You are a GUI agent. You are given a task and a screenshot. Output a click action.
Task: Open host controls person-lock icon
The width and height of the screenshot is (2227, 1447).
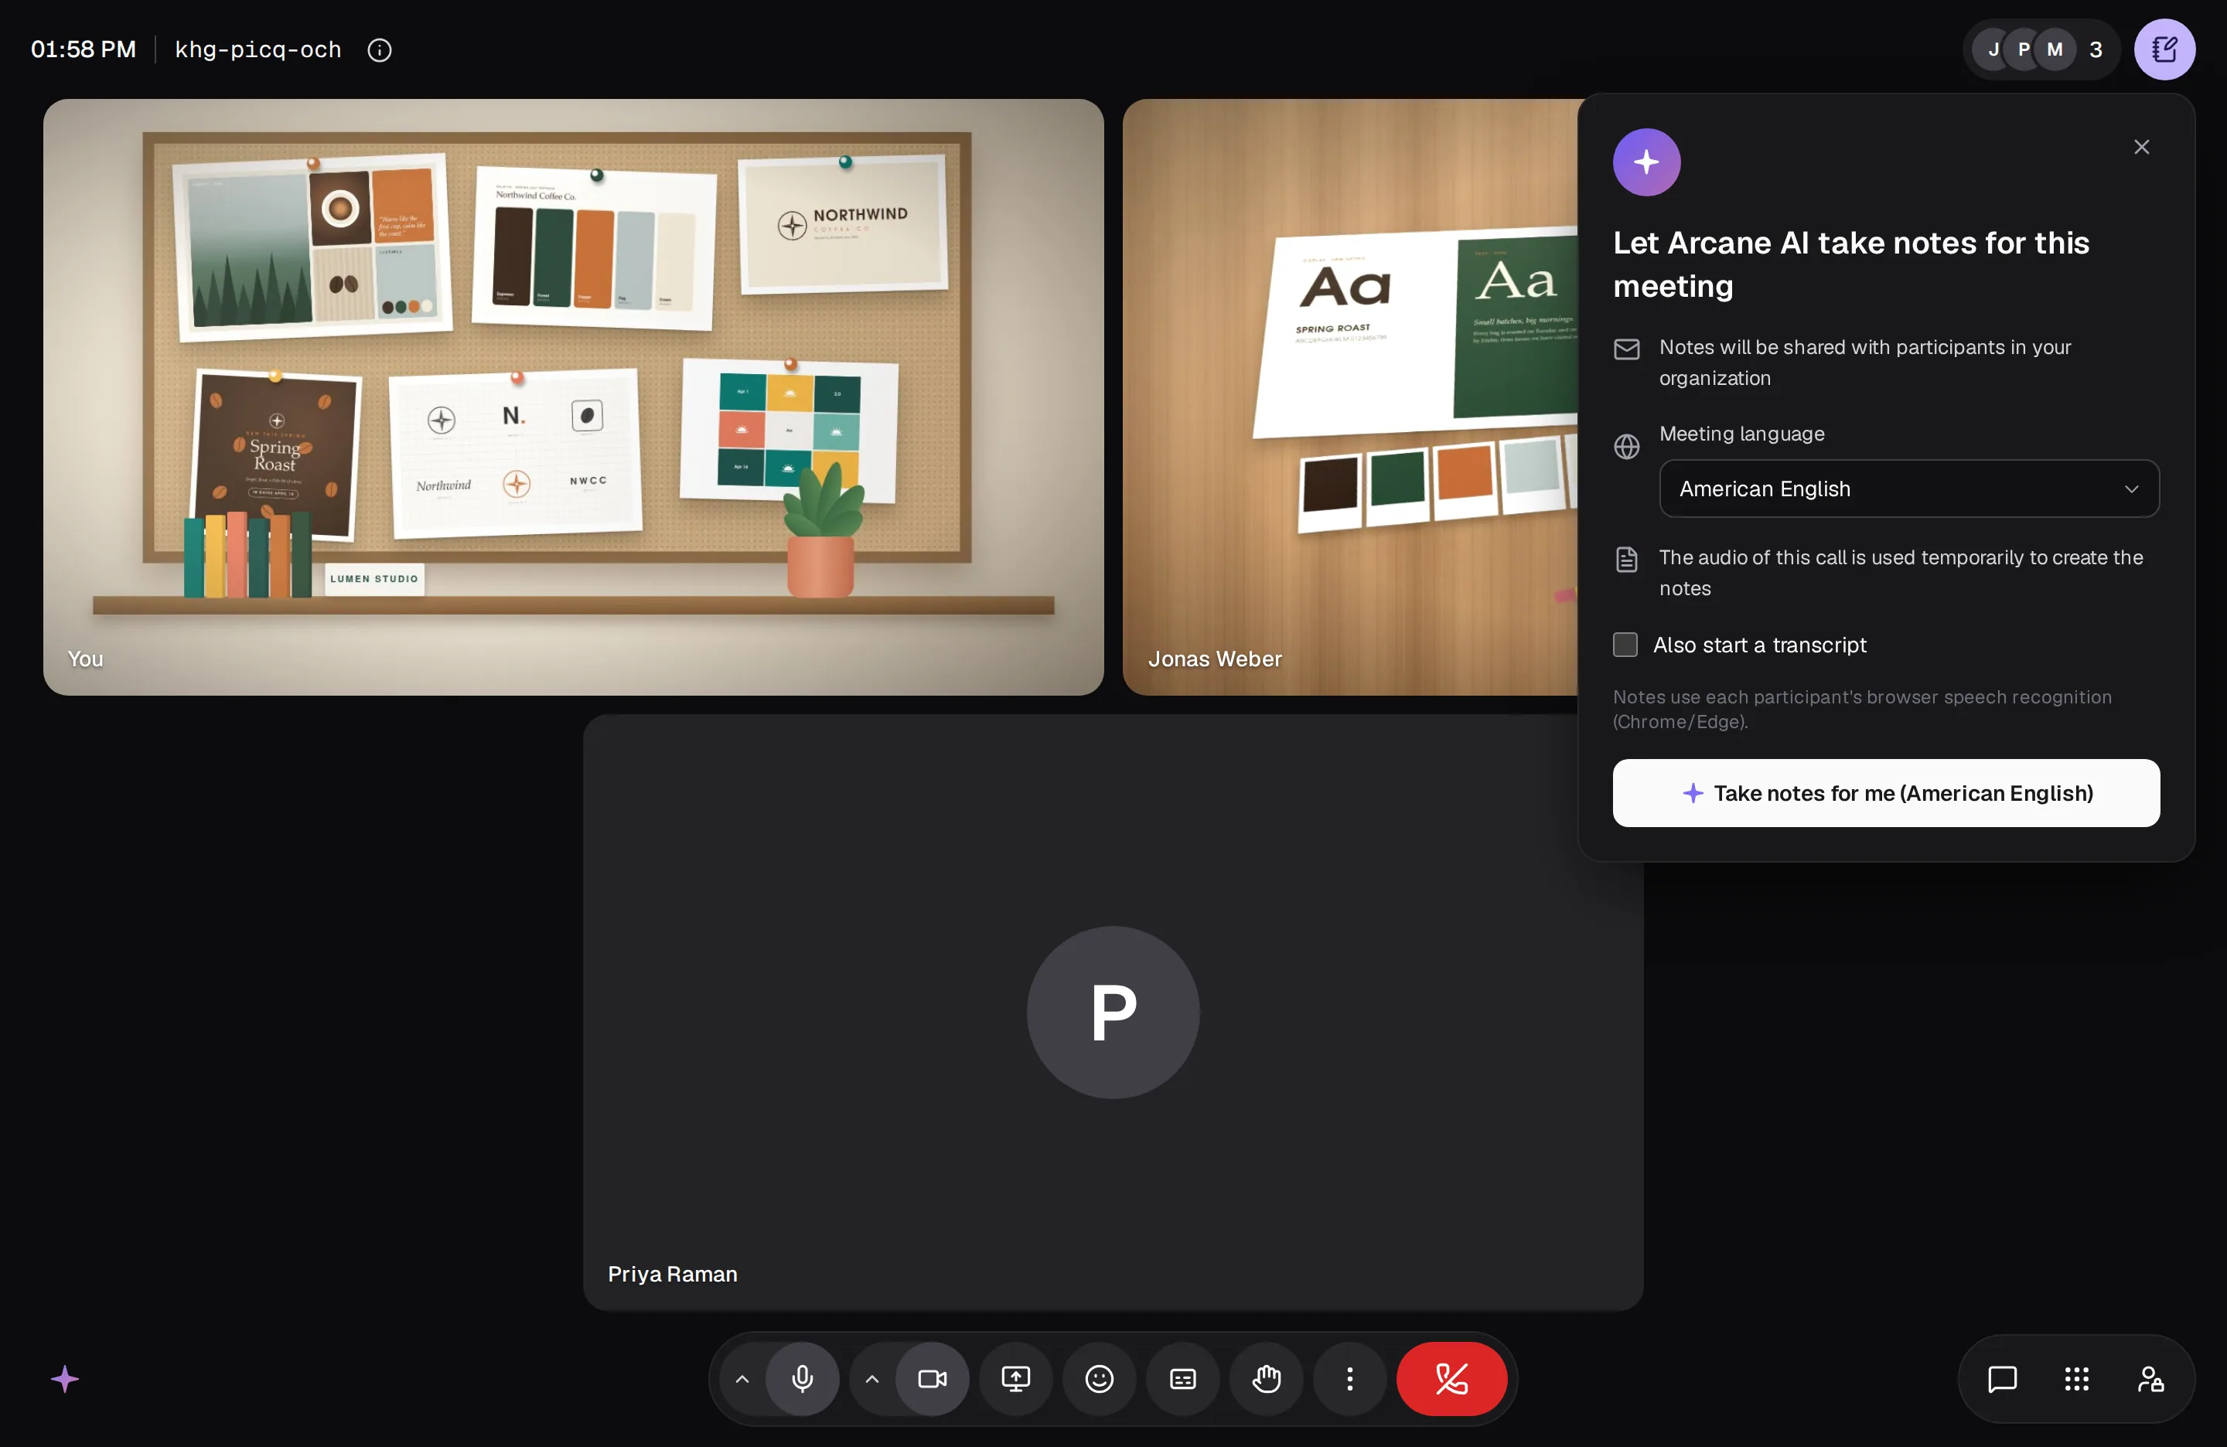tap(2150, 1379)
